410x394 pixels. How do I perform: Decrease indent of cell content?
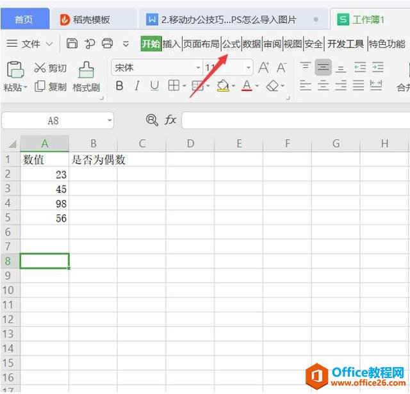360,67
